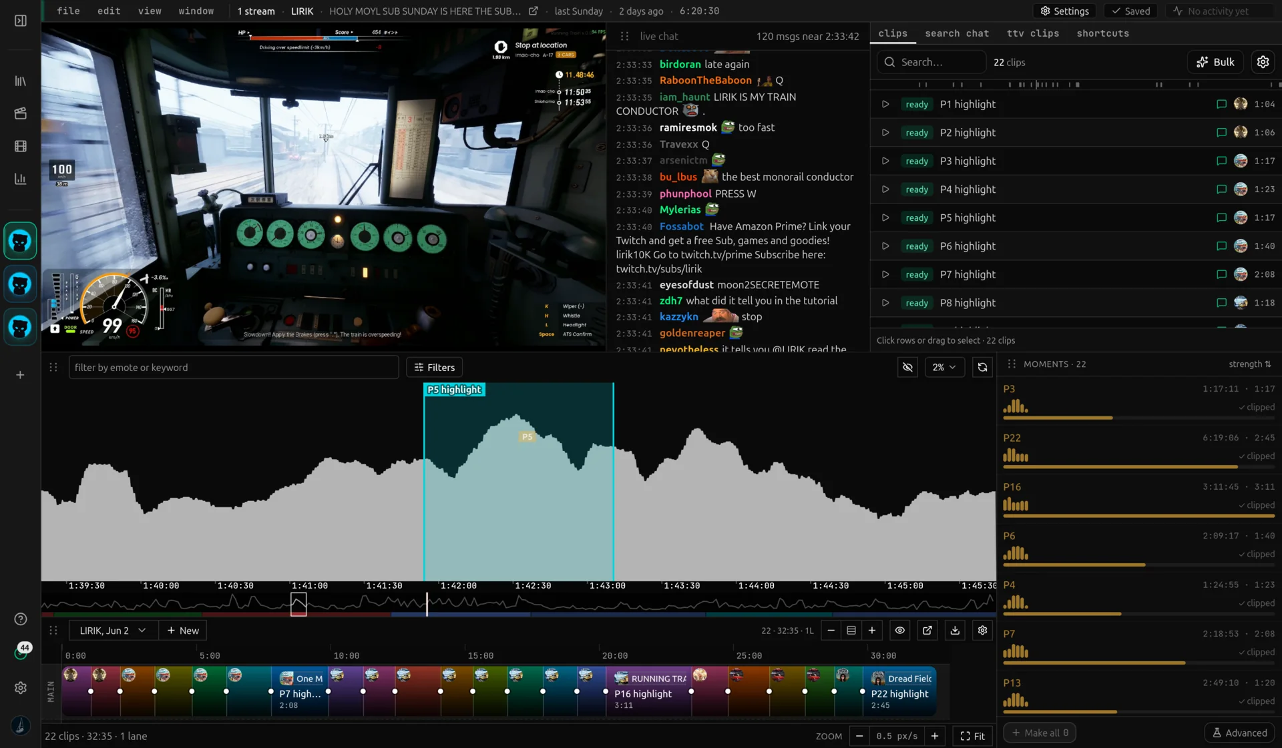Open the clapperboard projects icon

coord(20,113)
